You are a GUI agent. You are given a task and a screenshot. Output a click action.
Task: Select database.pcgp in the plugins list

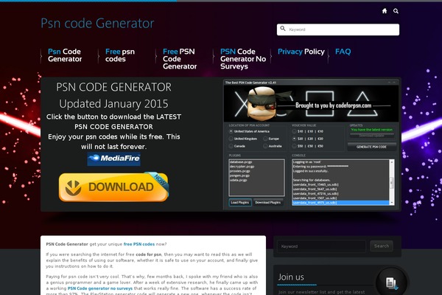240,162
